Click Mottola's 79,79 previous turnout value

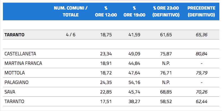202,73
